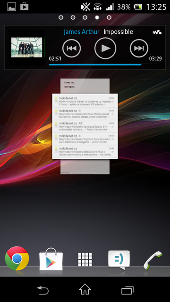Open the mobilenet.cz 4 thread about Sony Xperia UL

85,139
